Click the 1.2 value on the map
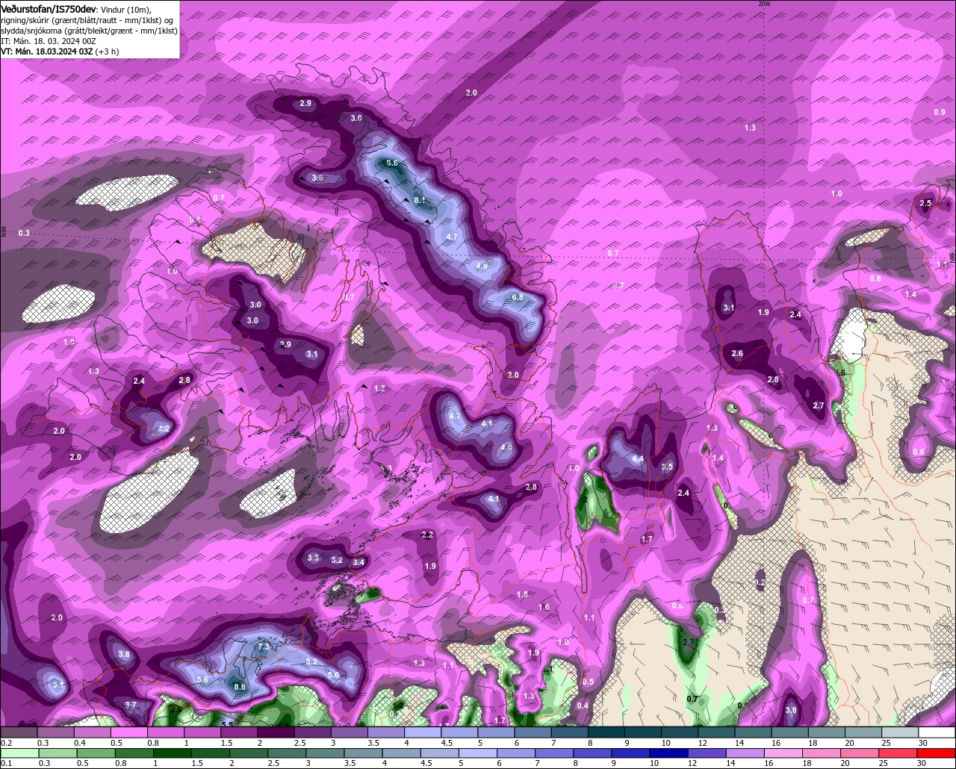 (x=379, y=388)
